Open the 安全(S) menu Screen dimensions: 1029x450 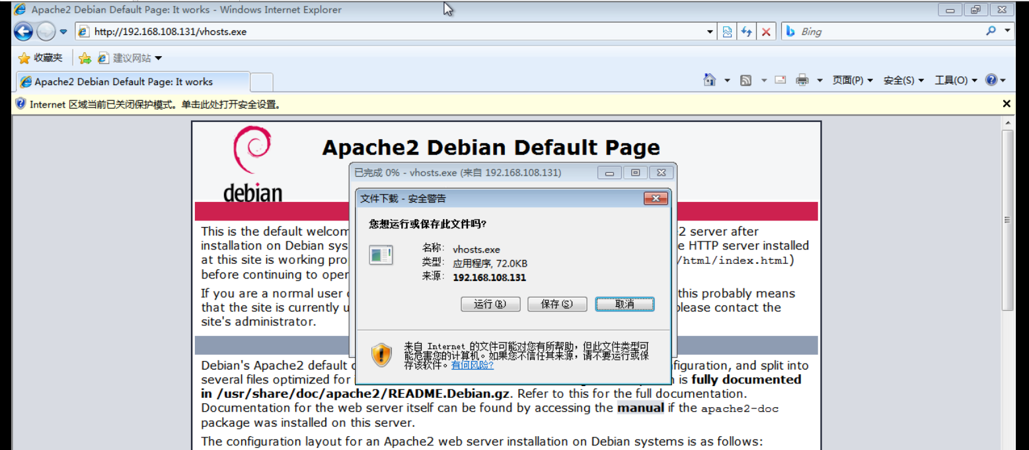coord(903,80)
